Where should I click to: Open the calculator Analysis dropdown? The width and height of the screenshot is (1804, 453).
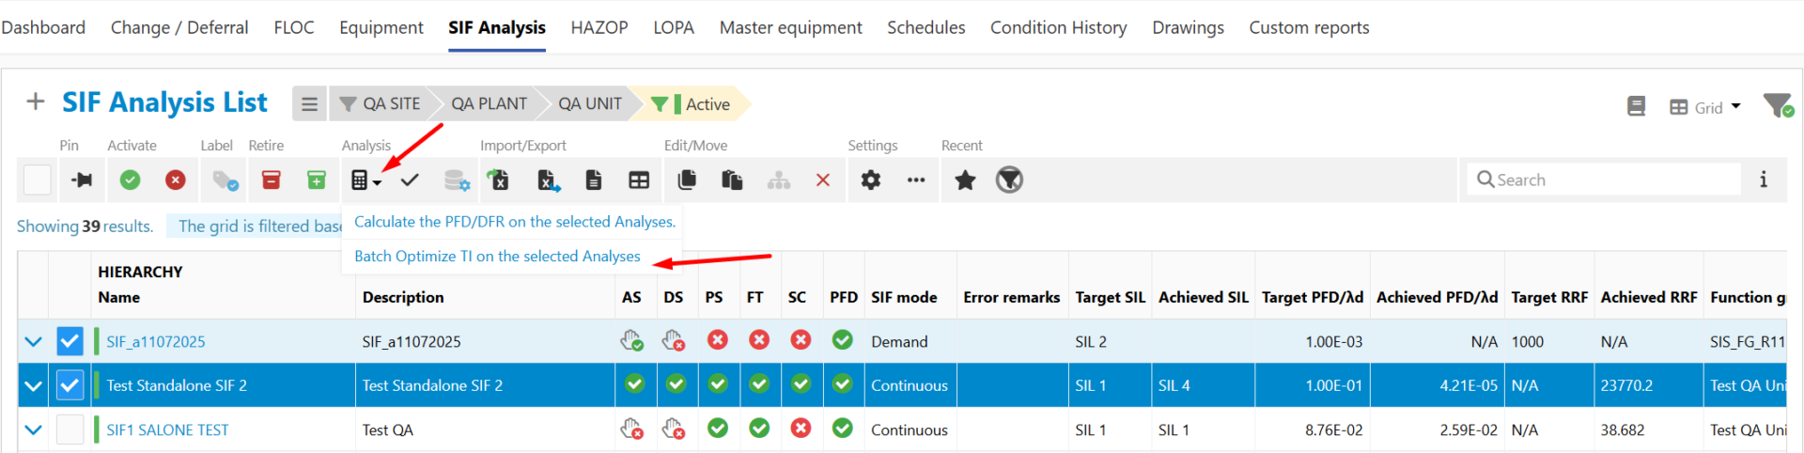365,180
